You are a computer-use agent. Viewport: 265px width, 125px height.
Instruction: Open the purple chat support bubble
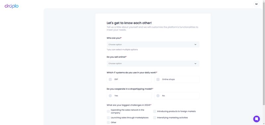pos(256,119)
